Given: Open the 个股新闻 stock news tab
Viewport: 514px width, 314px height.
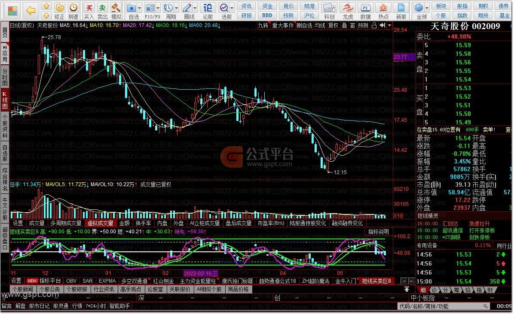Looking at the screenshot, I should coord(23,289).
